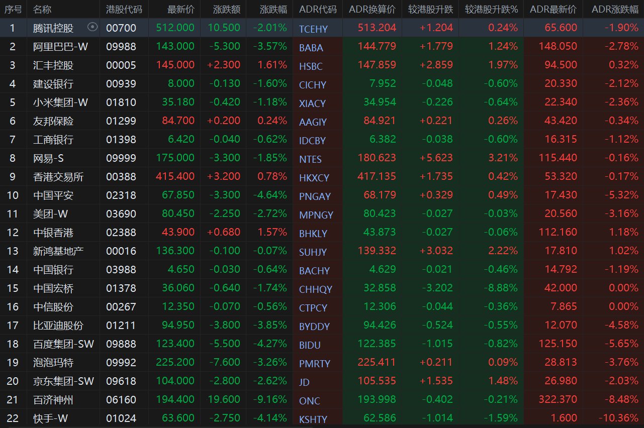Click the KSHTY ADR code
Screen dimensions: 644x428
(313, 419)
